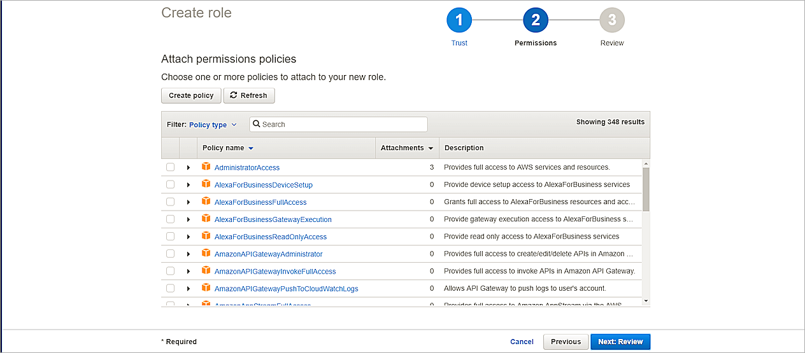Click the policy icon next to AmazonAPIGatewayPushToCloudWatchLogs
The width and height of the screenshot is (805, 353).
206,287
